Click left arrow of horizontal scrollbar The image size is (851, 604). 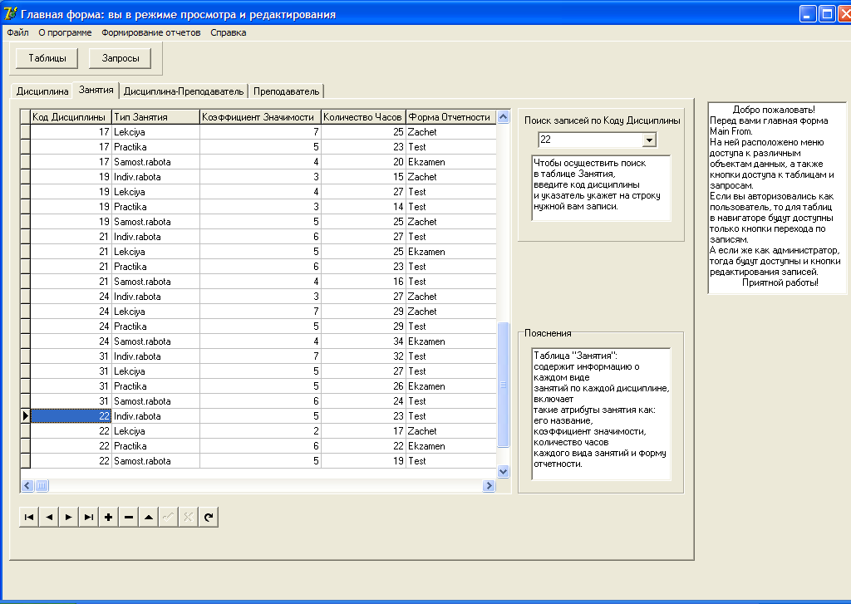(27, 486)
